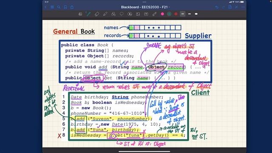Open the page thumbnails grid view
272x153 pixels.
(52, 7)
